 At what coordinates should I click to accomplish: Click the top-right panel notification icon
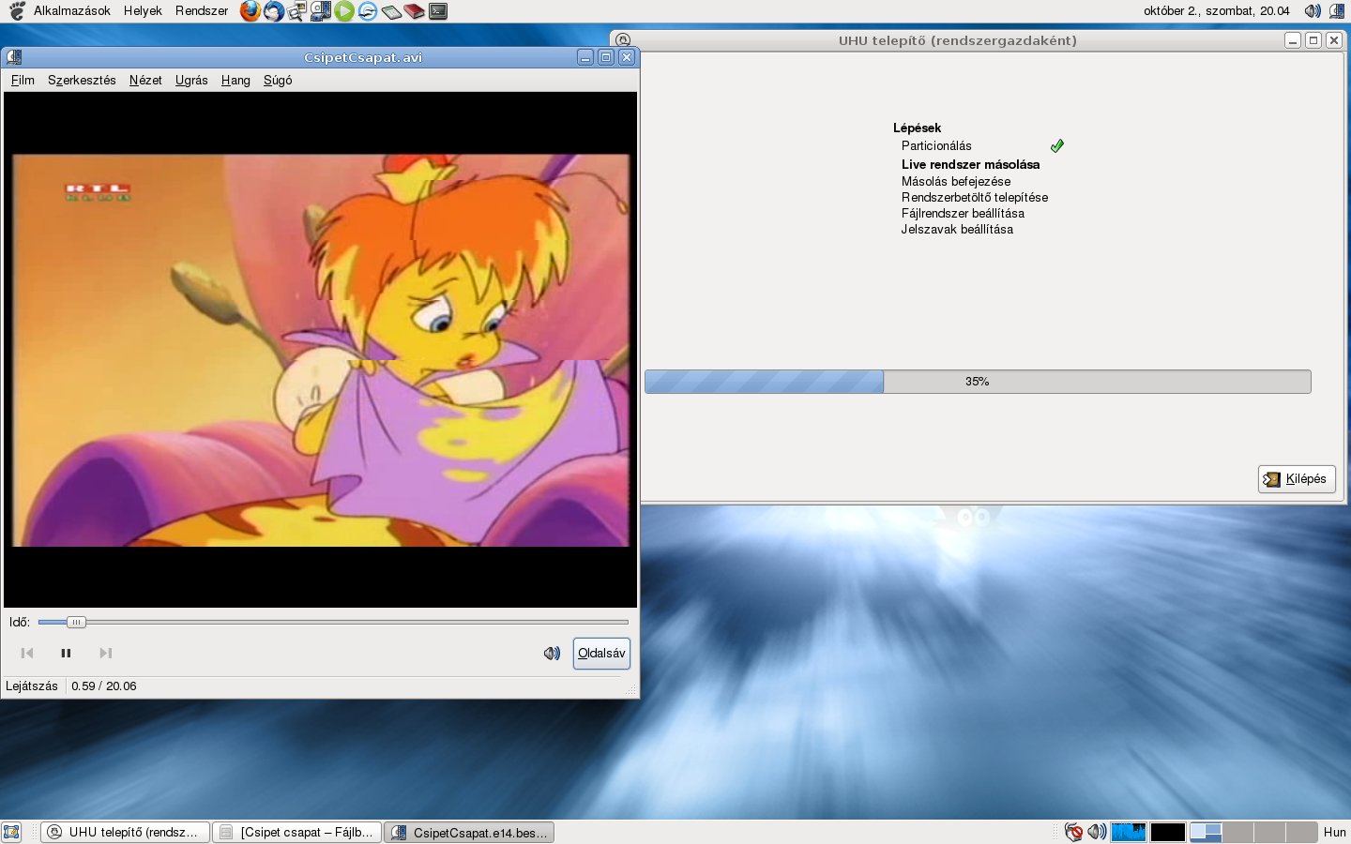coord(1337,11)
